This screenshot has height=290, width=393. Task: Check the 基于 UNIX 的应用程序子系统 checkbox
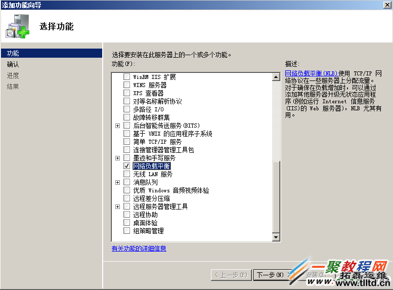tap(127, 134)
